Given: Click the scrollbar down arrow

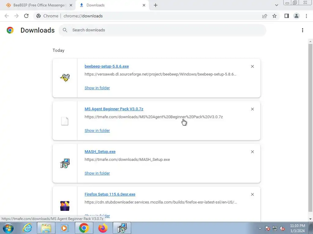Looking at the screenshot, I should click(x=310, y=219).
